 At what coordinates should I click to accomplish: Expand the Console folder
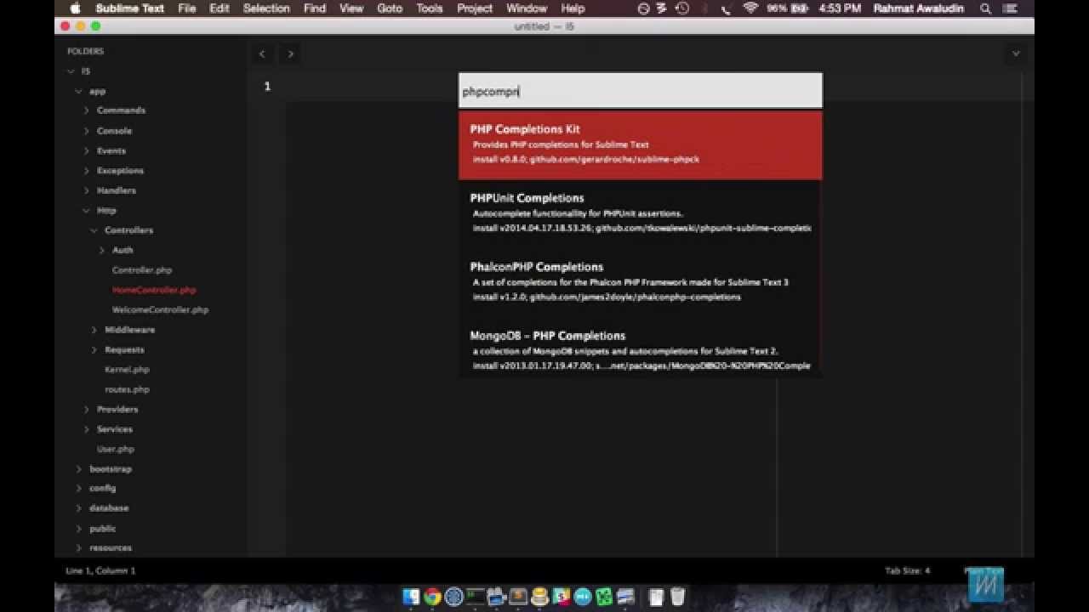point(86,131)
